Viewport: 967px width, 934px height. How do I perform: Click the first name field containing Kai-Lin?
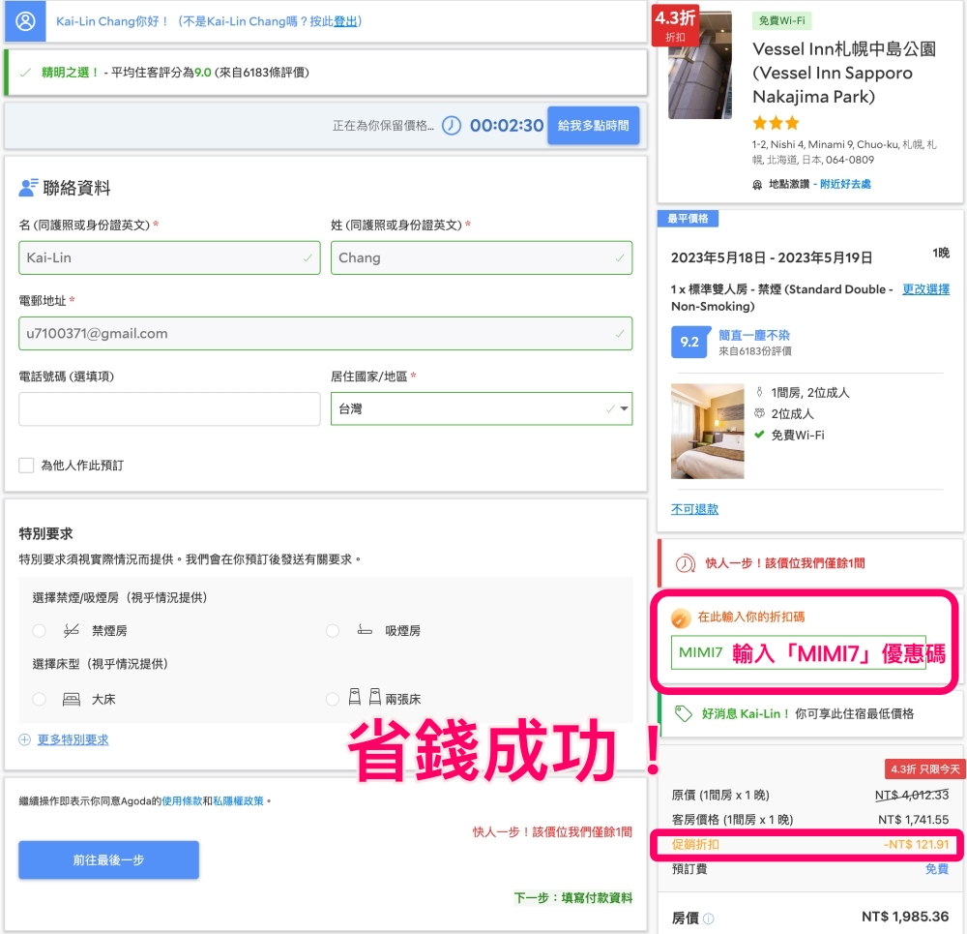(x=169, y=258)
